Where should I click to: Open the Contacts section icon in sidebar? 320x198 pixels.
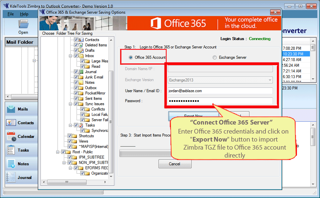[11, 123]
